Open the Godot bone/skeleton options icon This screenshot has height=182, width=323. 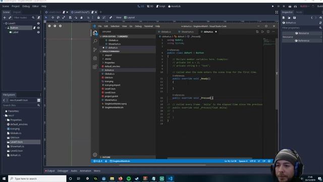(111, 18)
